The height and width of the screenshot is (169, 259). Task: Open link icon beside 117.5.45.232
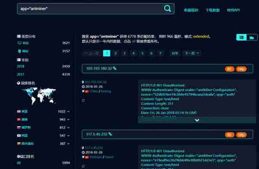pos(111,134)
